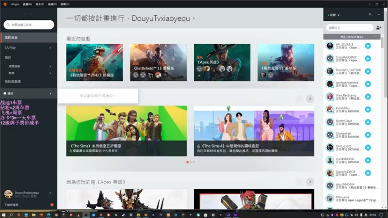Join CrazyRabbitN8's game
Image resolution: width=388 pixels, height=218 pixels.
pyautogui.click(x=368, y=59)
